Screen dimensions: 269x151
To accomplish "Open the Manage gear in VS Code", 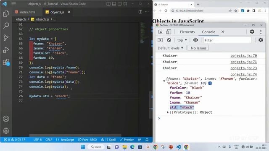I will (6, 131).
